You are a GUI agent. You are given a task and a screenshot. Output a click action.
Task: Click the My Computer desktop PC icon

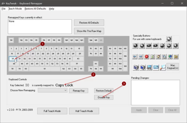pos(149,67)
